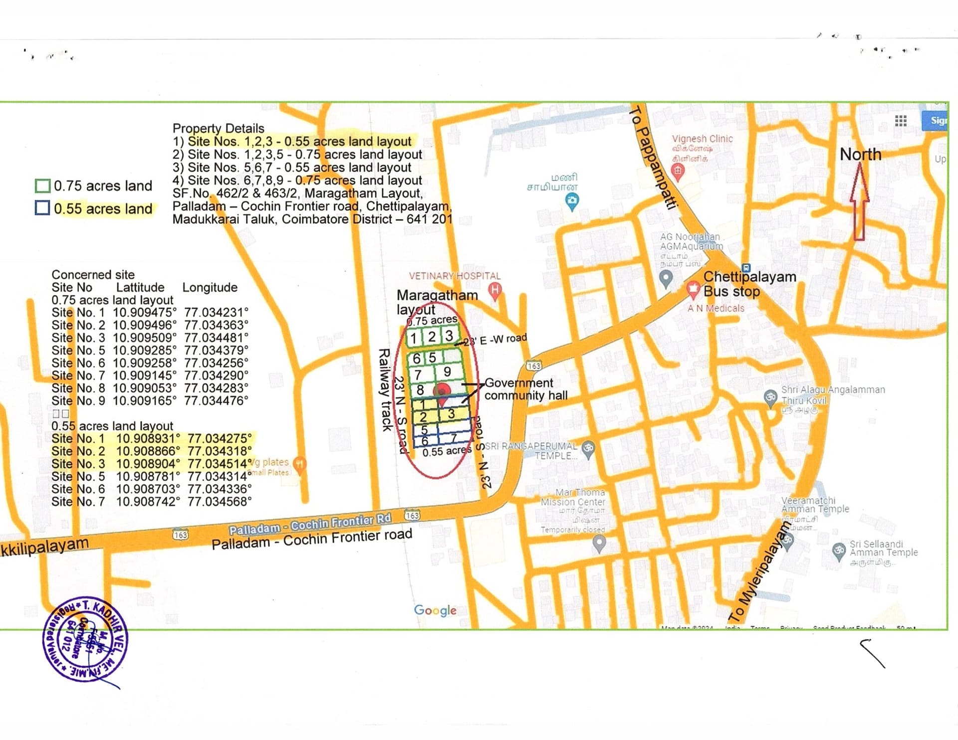958x740 pixels.
Task: Click the small plates restaurant marker
Action: click(x=299, y=465)
